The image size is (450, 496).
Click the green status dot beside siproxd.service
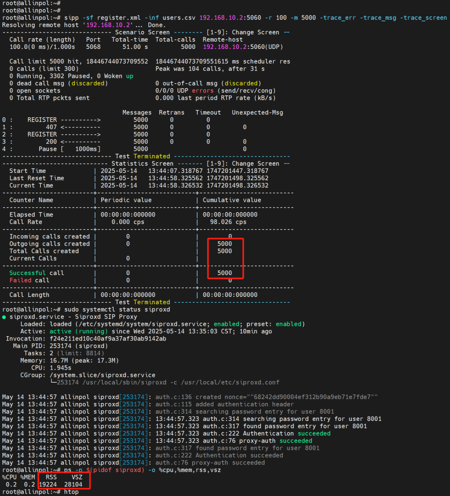[x=4, y=317]
